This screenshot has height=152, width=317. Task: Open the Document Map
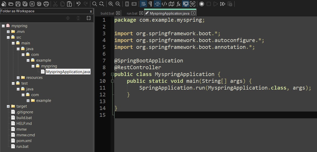click(x=171, y=4)
